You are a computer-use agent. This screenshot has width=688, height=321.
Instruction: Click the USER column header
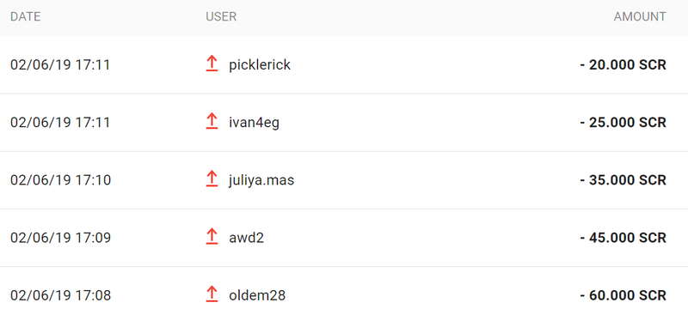coord(221,16)
